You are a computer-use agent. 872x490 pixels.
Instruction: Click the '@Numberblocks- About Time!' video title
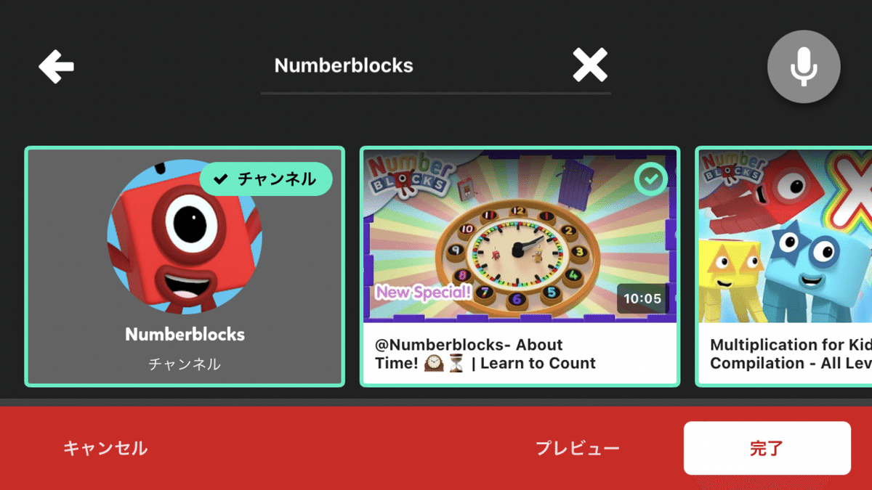coord(485,354)
